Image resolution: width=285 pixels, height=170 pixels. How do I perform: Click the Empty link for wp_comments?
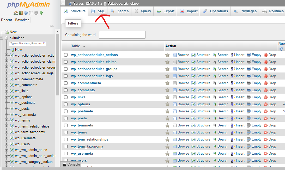tap(257, 90)
